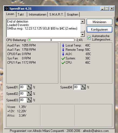Click the Local Temp 48C value
The image size is (118, 133).
click(88, 45)
